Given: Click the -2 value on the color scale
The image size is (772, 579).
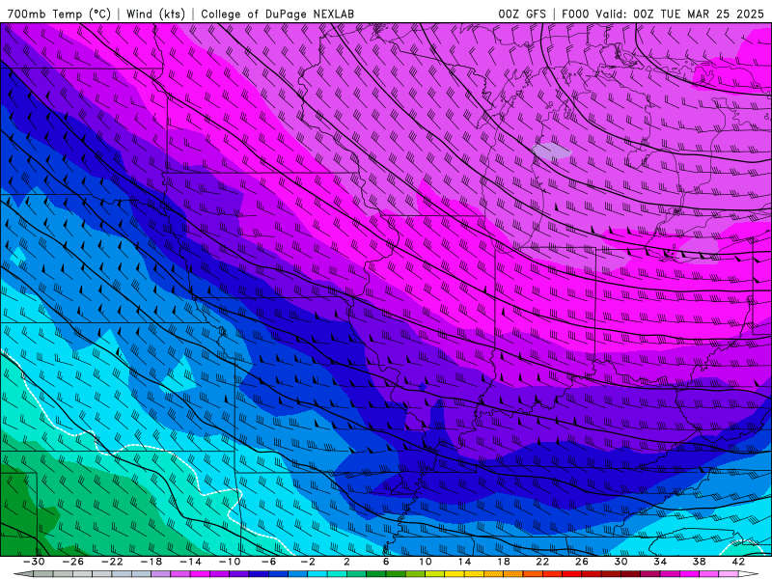Looking at the screenshot, I should pyautogui.click(x=308, y=562).
